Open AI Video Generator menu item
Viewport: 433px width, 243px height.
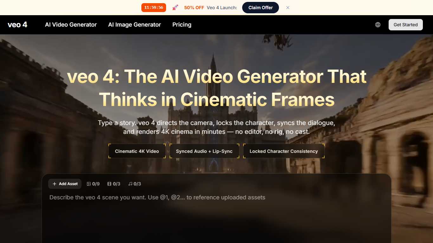point(71,25)
